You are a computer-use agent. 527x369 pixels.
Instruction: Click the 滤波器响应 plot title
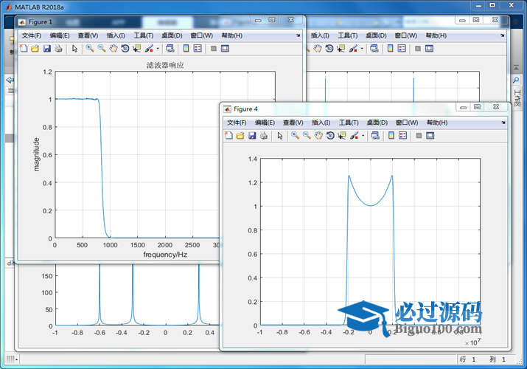(165, 65)
